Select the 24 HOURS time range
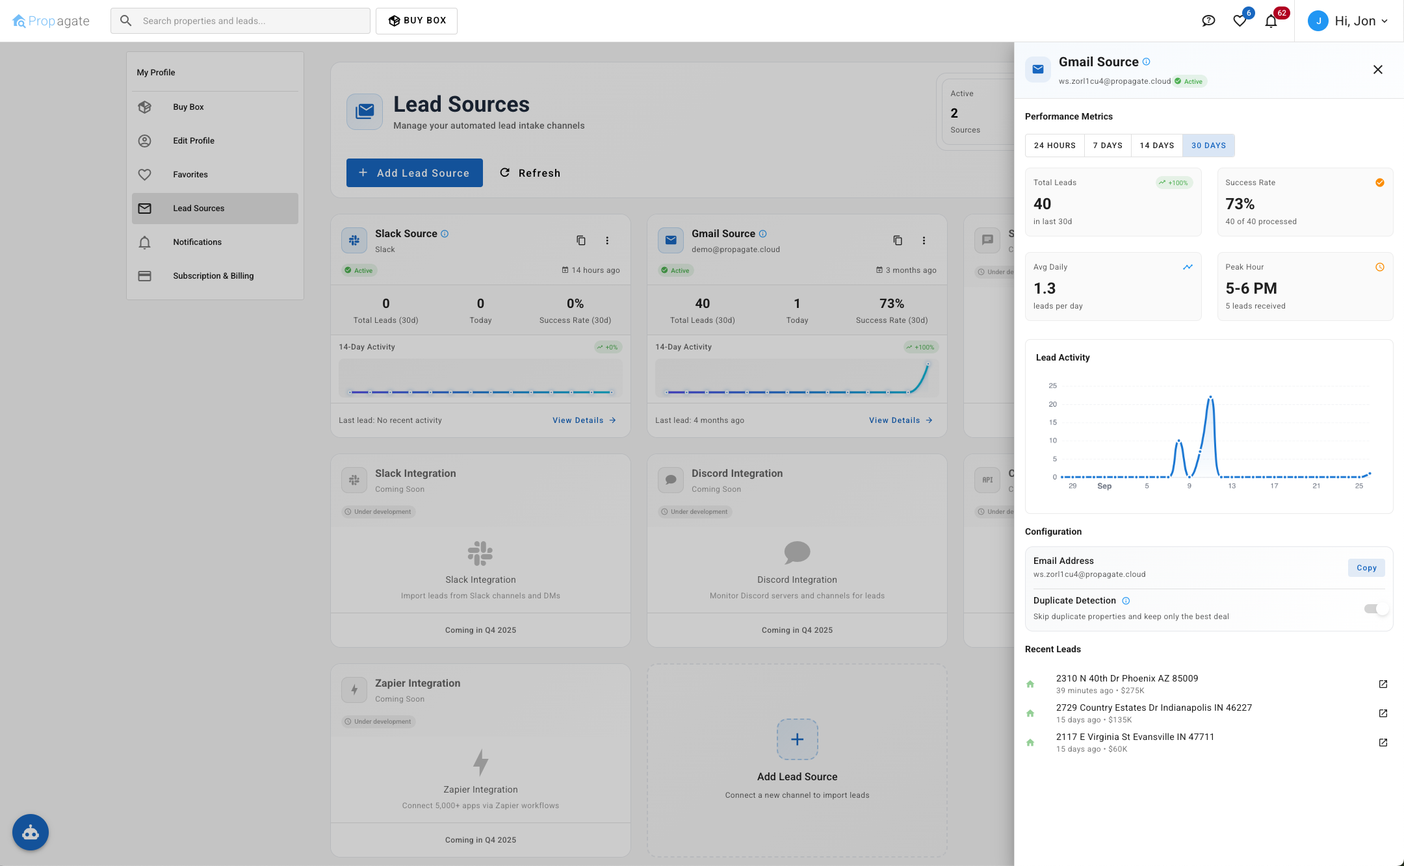 (x=1054, y=145)
